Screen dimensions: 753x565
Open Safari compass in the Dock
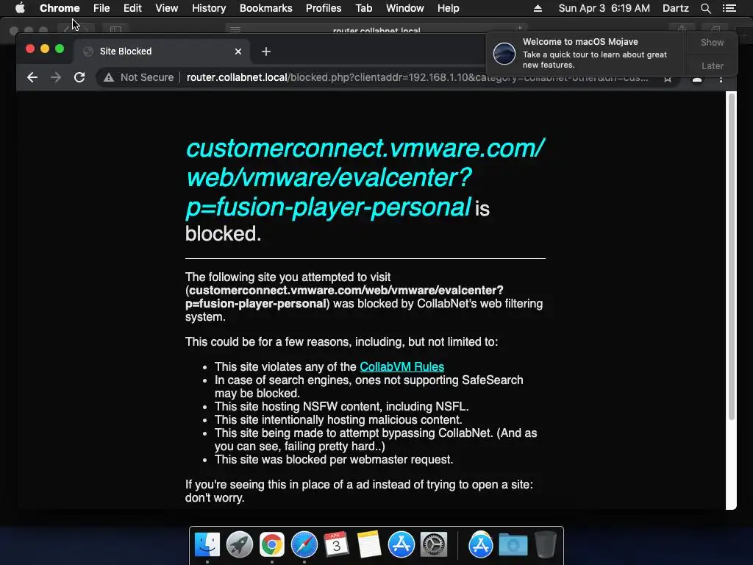[x=304, y=545]
